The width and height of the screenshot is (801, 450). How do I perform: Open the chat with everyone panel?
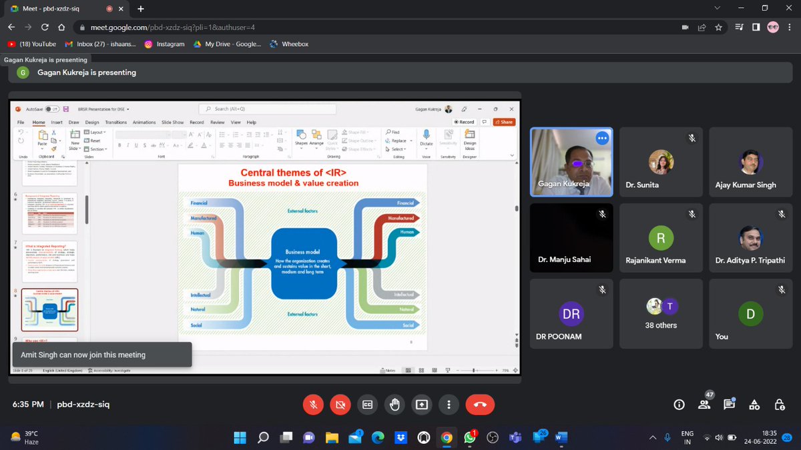[730, 405]
